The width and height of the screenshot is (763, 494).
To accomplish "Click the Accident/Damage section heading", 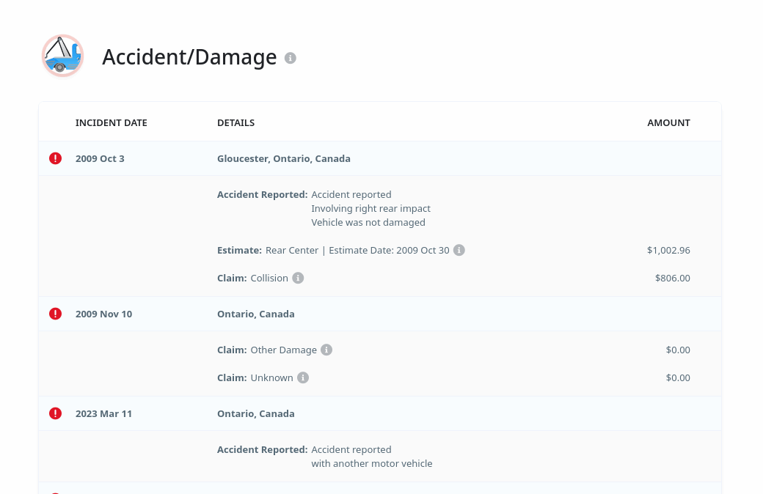I will 189,57.
